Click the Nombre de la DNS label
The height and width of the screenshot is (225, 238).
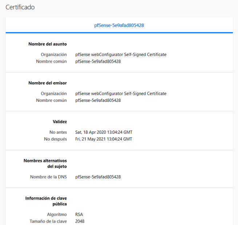(x=48, y=177)
